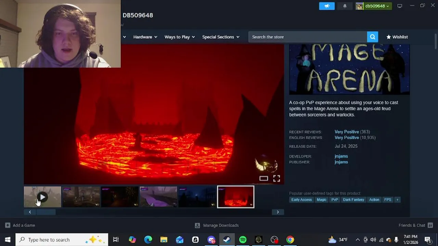Viewport: 438px width, 246px height.
Task: Open Steam news announcements megaphone
Action: tap(327, 6)
